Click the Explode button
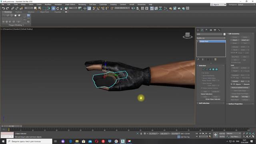Image resolution: width=256 pixels, height=144 pixels. (x=235, y=81)
